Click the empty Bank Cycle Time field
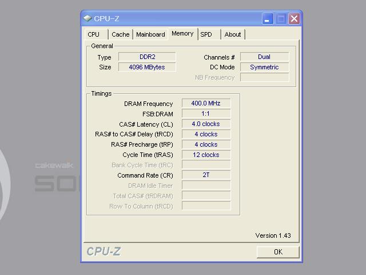The height and width of the screenshot is (275, 366). click(x=206, y=164)
